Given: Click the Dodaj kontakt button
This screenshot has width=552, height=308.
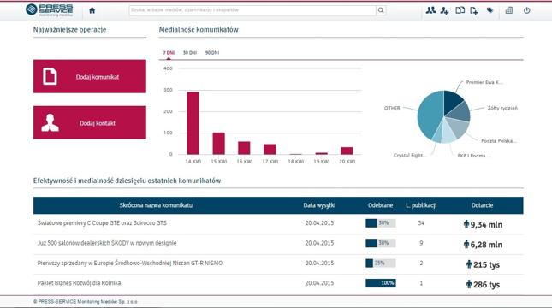Looking at the screenshot, I should tap(90, 122).
